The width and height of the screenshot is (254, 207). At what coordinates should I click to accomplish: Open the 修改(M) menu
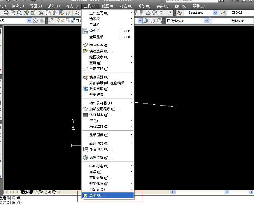tap(144, 6)
